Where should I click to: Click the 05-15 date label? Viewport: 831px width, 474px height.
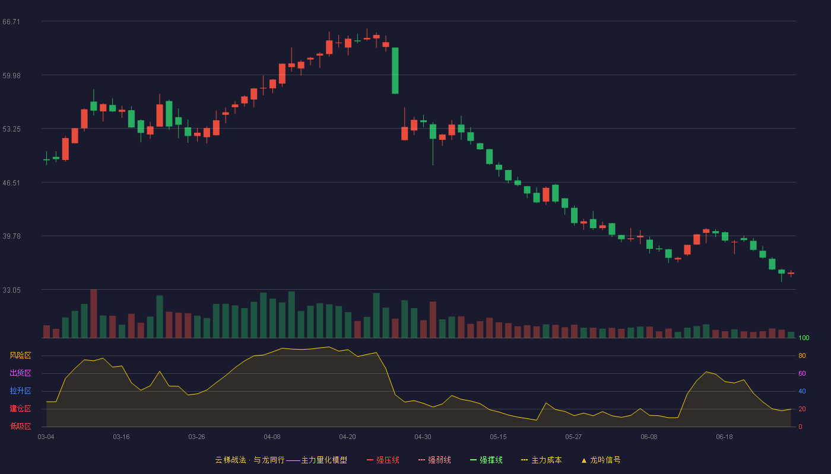(x=498, y=437)
